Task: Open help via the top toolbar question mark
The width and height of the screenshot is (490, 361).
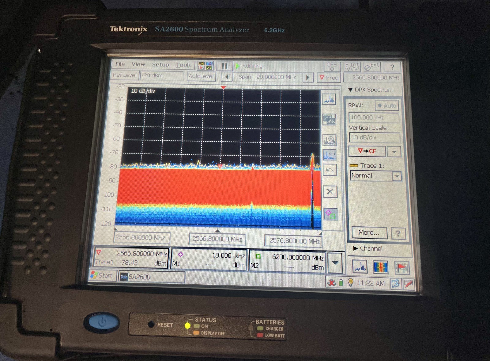Action: click(x=392, y=67)
